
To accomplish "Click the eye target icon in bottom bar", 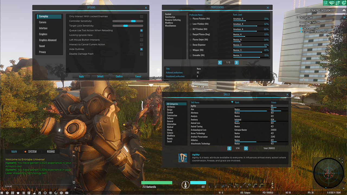I will [61, 193].
